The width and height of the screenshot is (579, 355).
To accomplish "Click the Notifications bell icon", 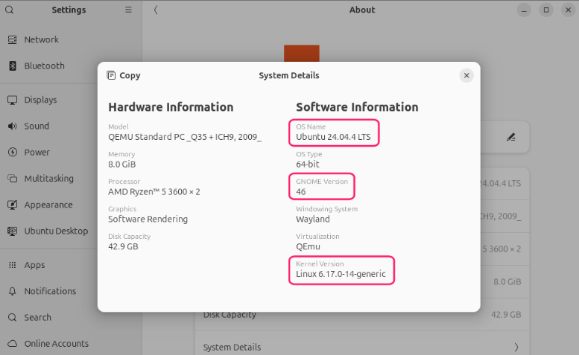I will point(12,291).
